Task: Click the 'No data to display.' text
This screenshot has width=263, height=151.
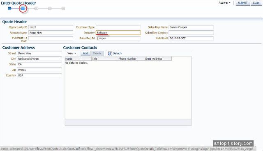Action: tap(76, 63)
